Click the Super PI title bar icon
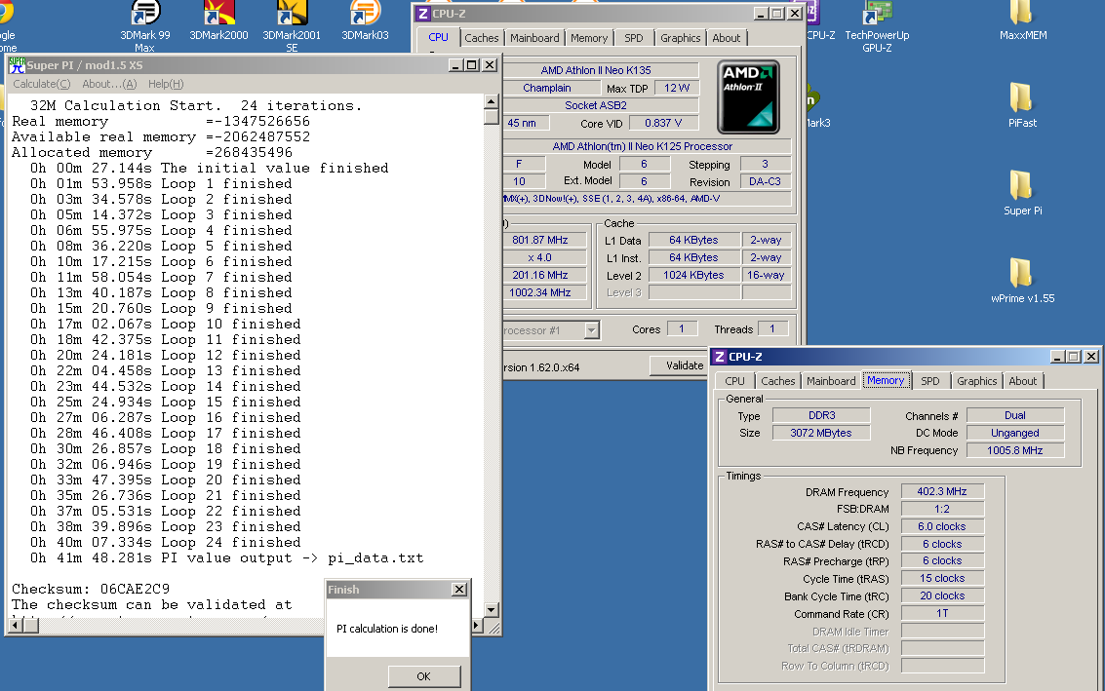1105x691 pixels. click(x=17, y=64)
